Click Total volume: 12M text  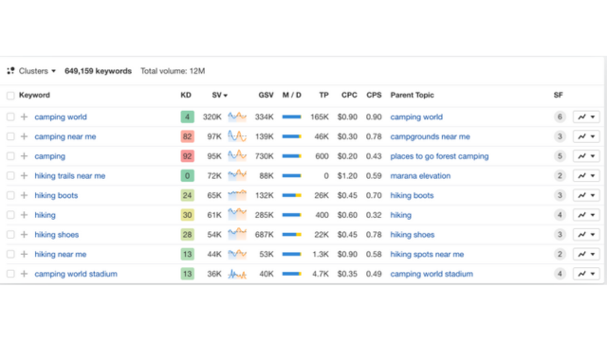point(173,71)
